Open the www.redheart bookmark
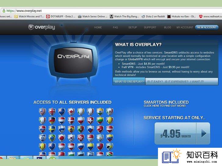 point(210,16)
